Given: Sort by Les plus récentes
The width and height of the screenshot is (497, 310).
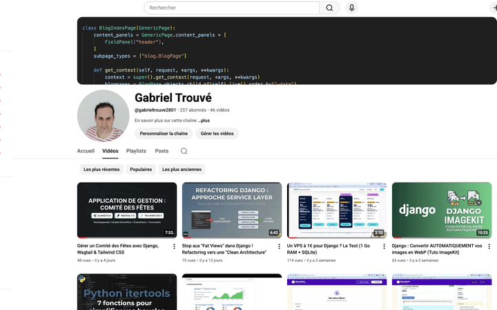Looking at the screenshot, I should [x=101, y=169].
